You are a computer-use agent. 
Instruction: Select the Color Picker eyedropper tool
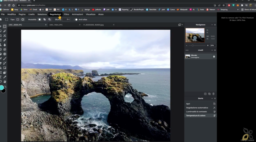(x=5, y=77)
